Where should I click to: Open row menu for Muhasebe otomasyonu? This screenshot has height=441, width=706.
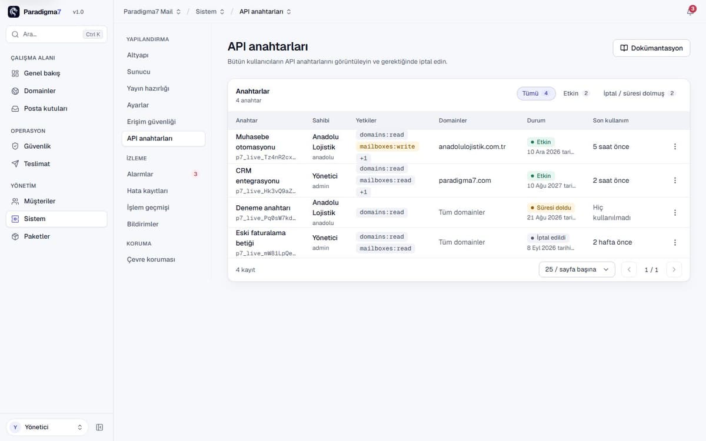point(675,146)
